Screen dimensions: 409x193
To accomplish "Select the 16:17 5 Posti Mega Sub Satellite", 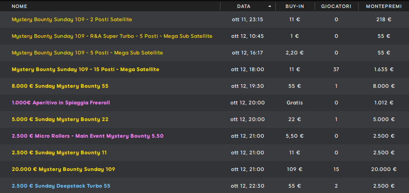I will click(x=87, y=53).
